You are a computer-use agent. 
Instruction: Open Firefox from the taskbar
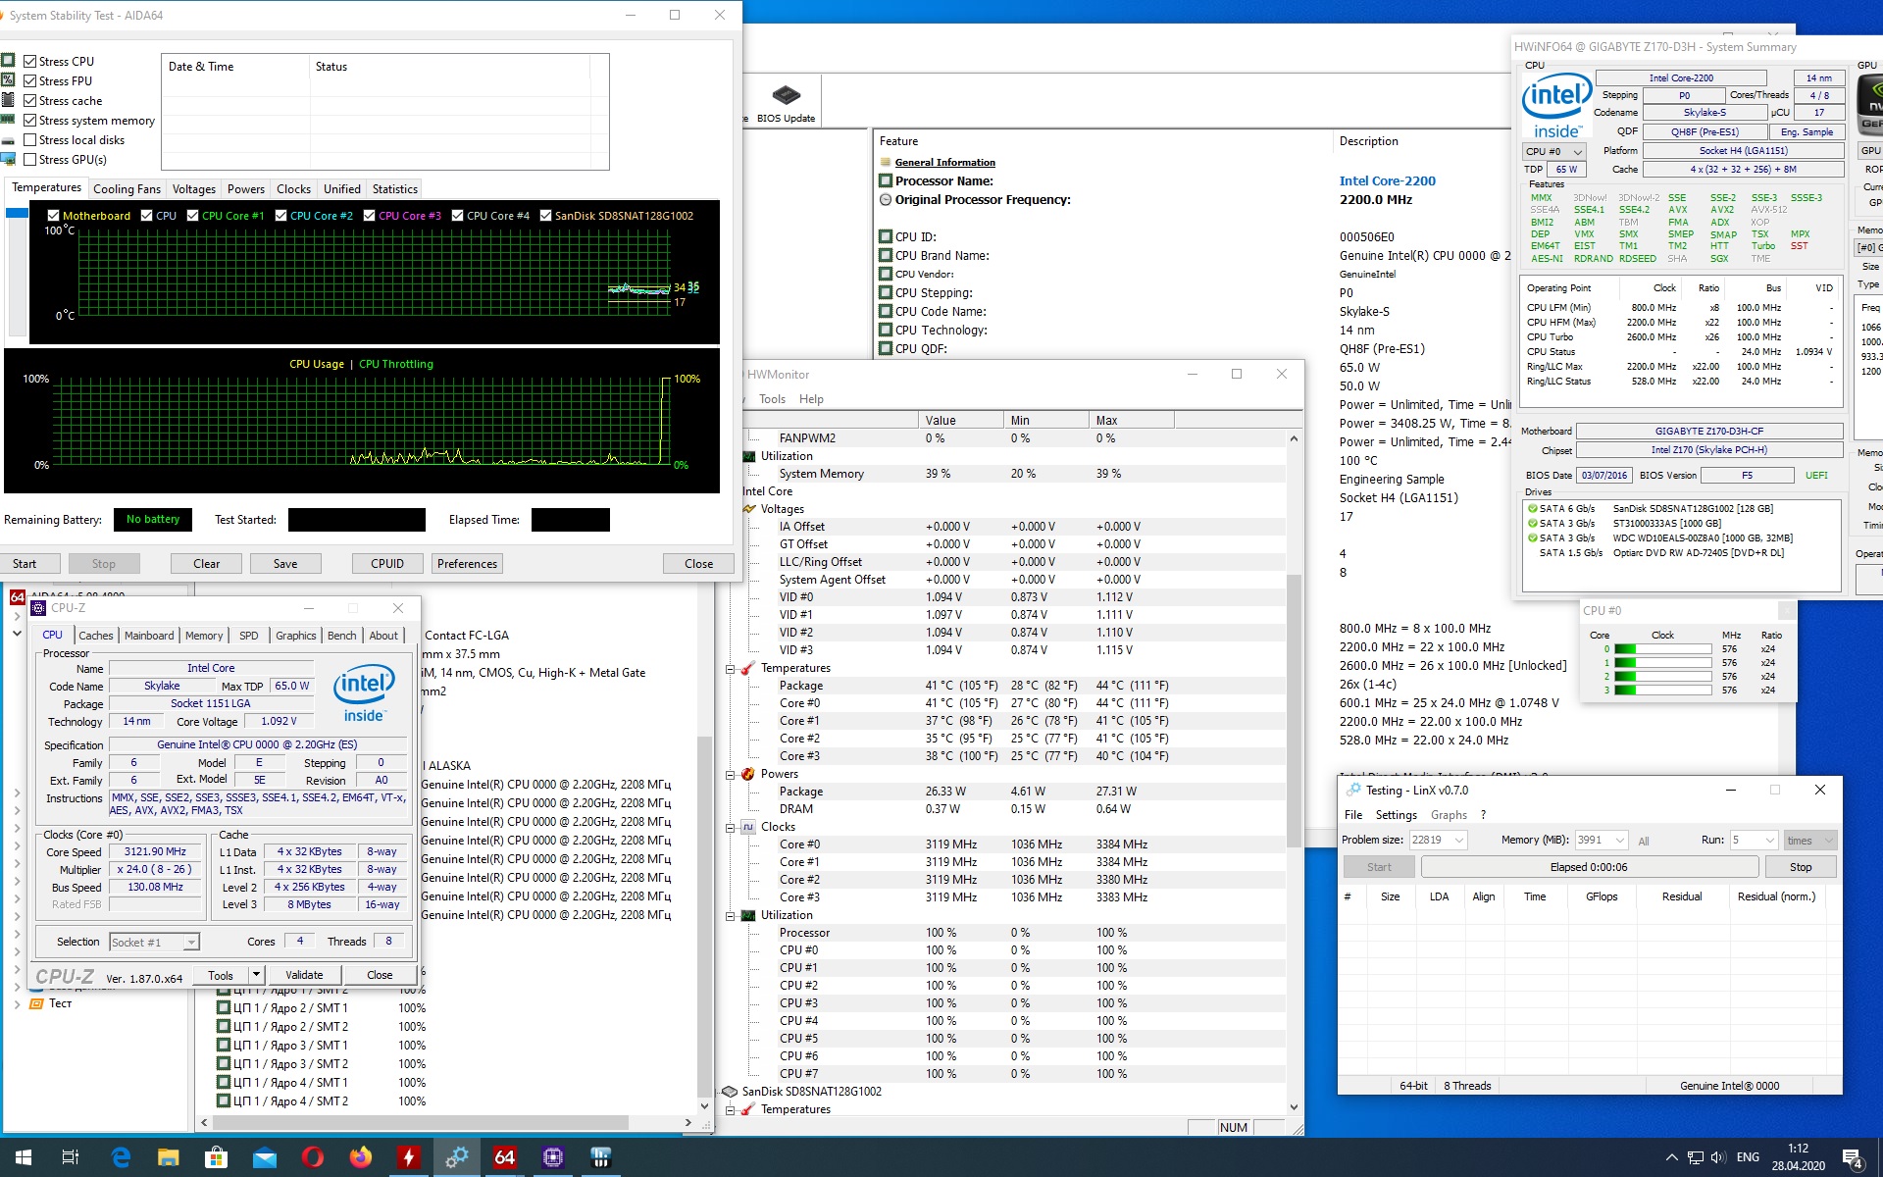pos(361,1157)
